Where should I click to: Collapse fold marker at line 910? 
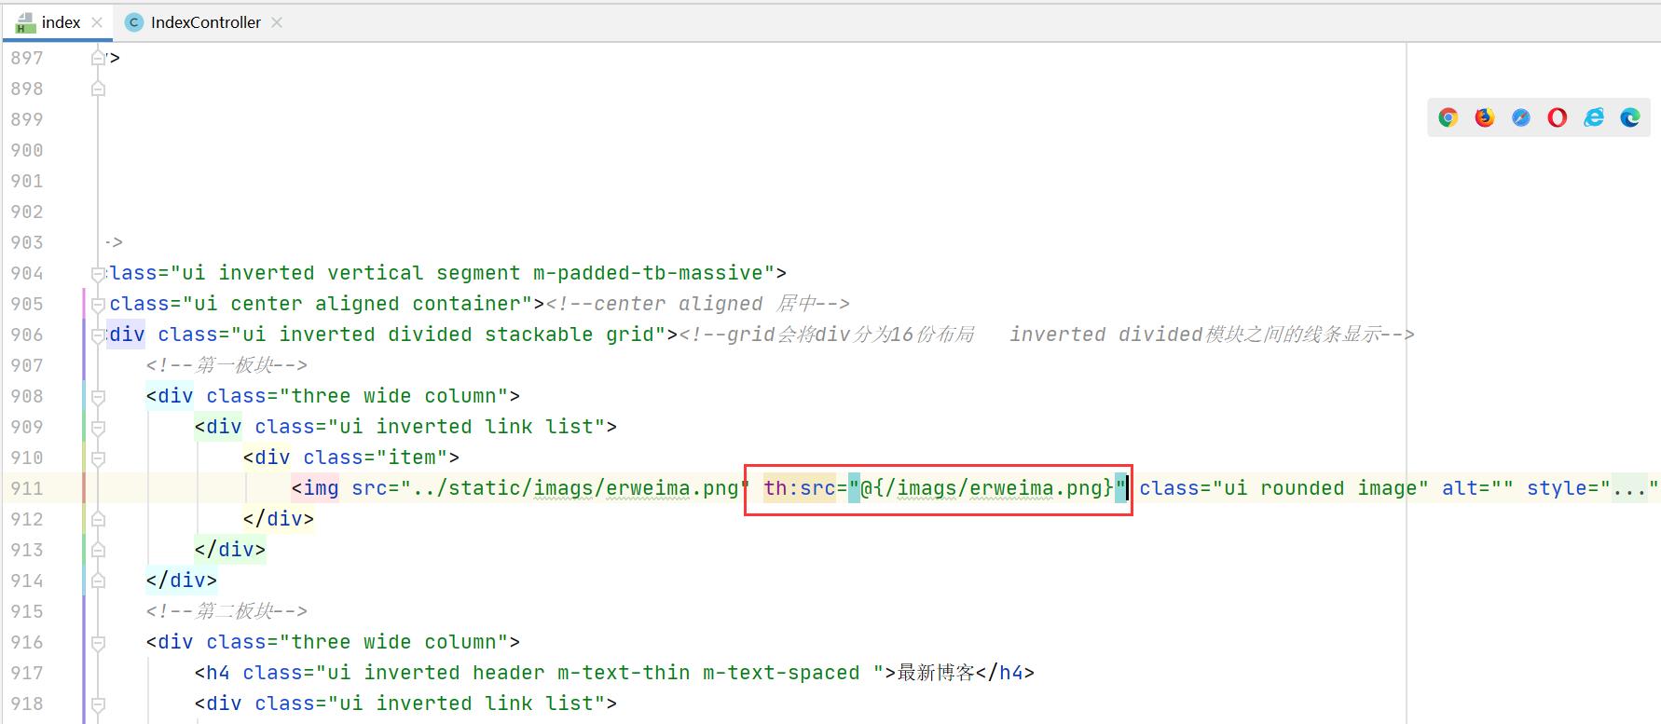[98, 458]
